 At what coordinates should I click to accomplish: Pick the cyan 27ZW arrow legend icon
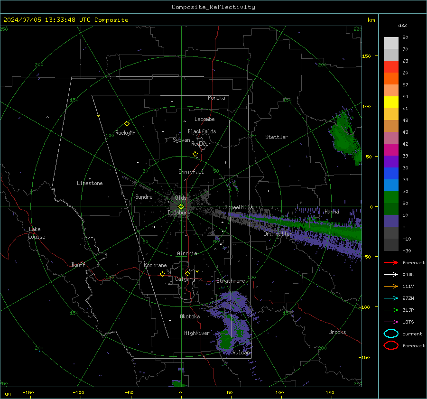click(391, 298)
